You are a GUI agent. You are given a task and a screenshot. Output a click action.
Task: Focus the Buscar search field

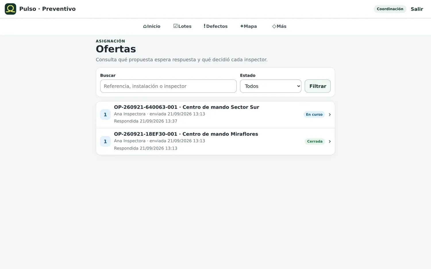click(168, 86)
